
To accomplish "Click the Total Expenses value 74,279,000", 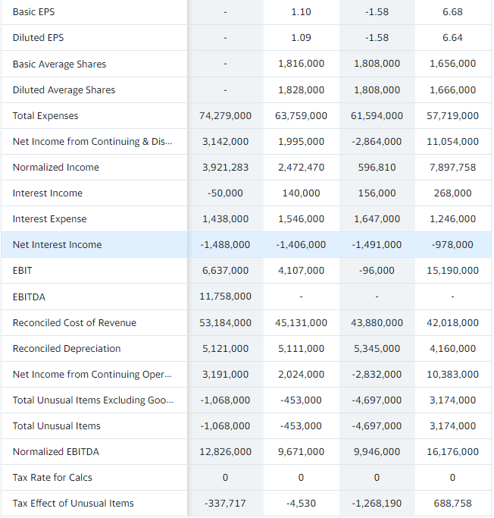I will tap(225, 115).
